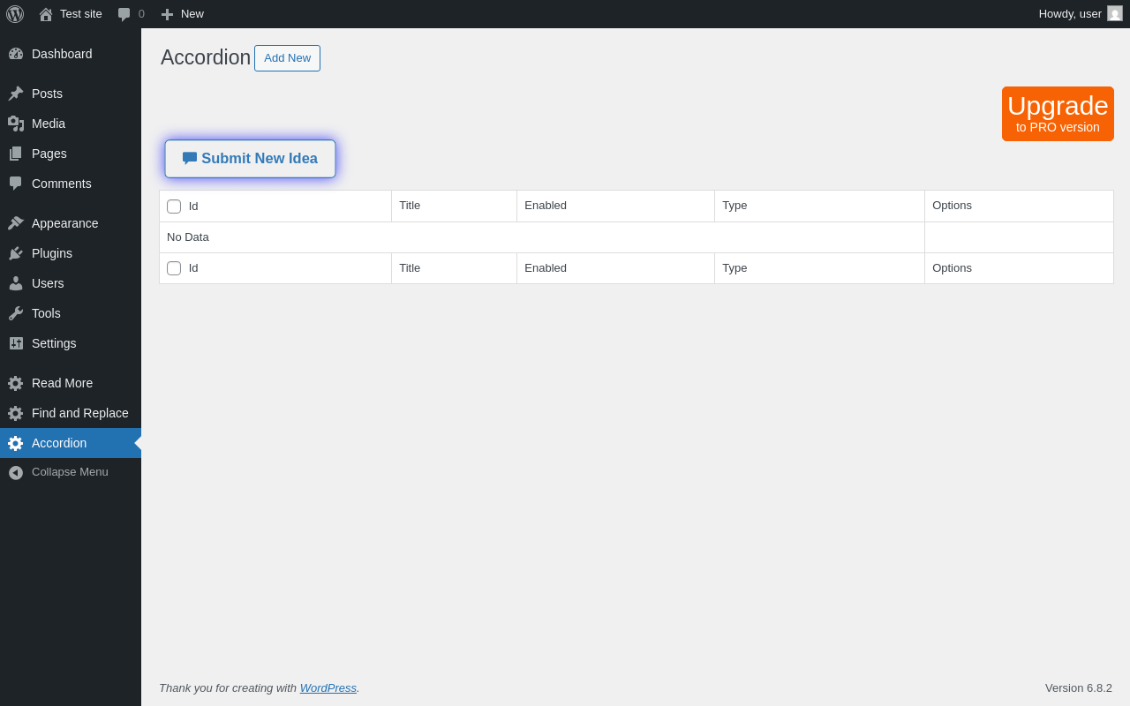Click the home icon beside Test site
This screenshot has height=706, width=1130.
click(46, 14)
